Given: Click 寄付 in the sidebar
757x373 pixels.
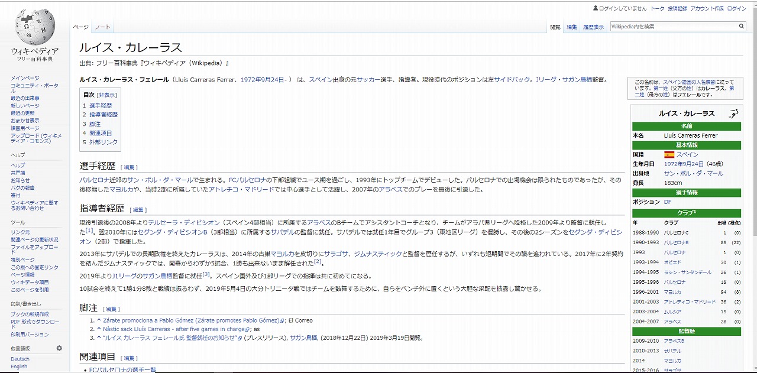Looking at the screenshot, I should tap(15, 195).
